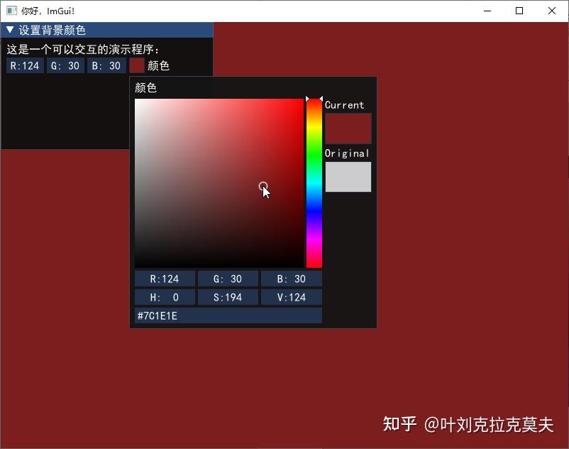Adjust the G: 30 drag slider

pyautogui.click(x=65, y=65)
